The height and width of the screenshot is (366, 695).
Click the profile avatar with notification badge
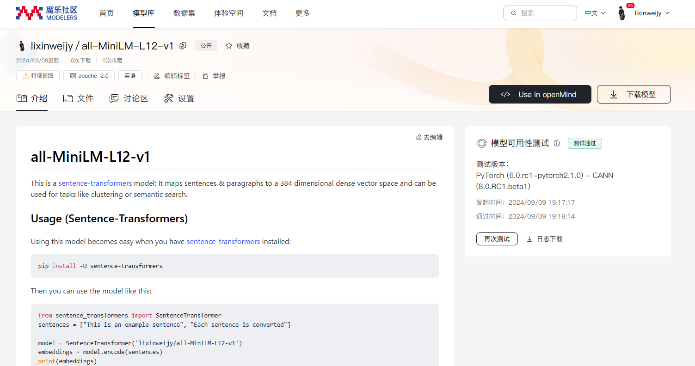[x=622, y=13]
